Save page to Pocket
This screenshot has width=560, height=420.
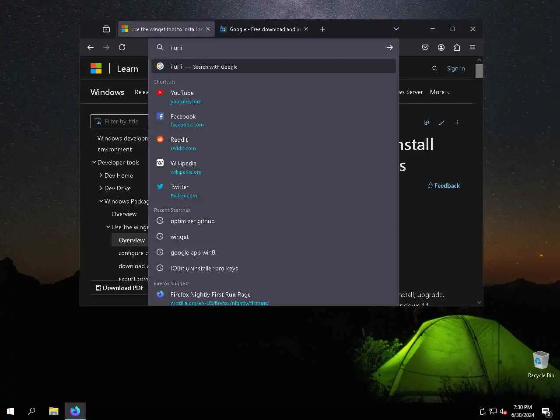pos(425,47)
